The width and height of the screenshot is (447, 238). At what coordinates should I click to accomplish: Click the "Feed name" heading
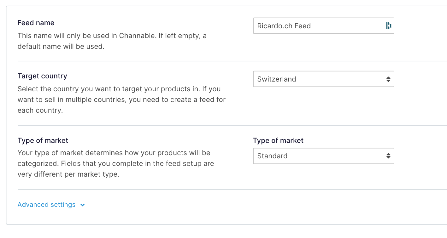tap(36, 23)
